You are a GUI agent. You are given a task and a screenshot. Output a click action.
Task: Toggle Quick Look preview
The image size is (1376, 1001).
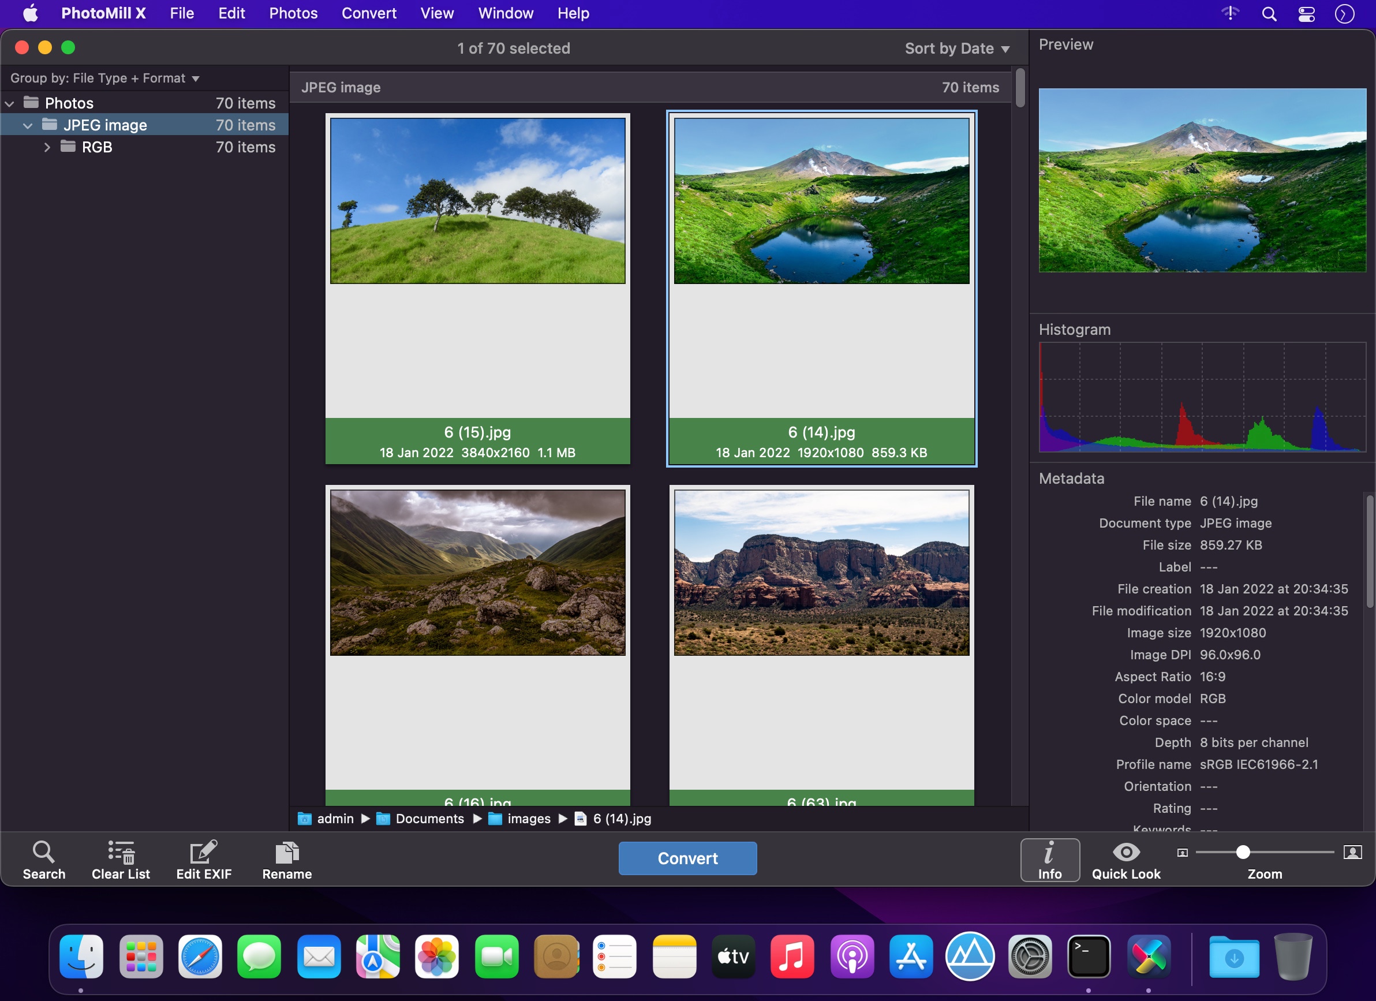coord(1126,858)
